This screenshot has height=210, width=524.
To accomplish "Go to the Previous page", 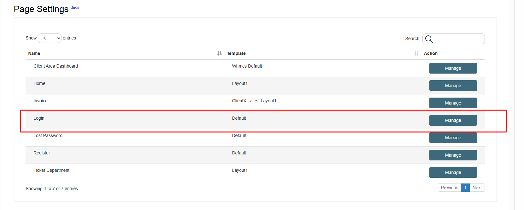I will (449, 188).
